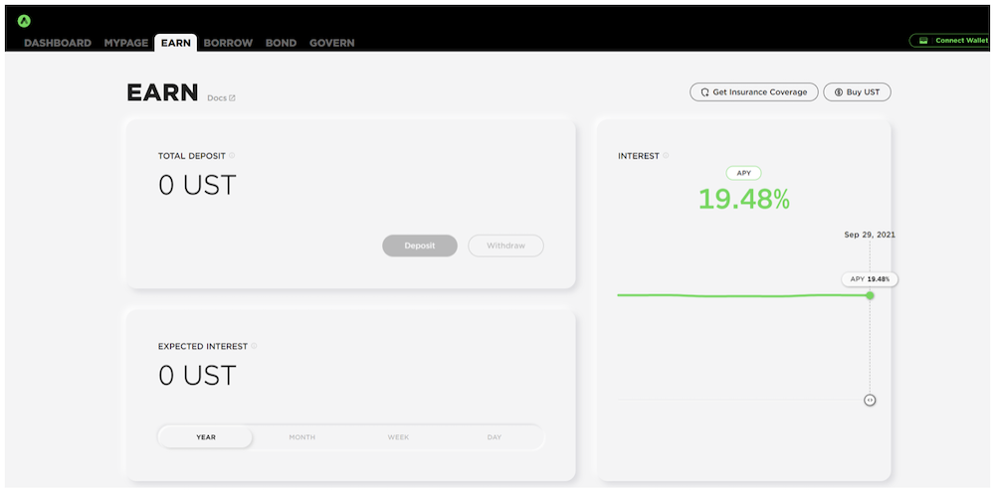The width and height of the screenshot is (995, 494).
Task: Click the Deposit button
Action: pyautogui.click(x=420, y=246)
